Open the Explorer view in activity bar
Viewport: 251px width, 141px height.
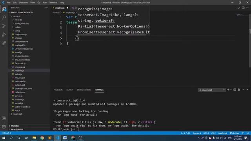pos(4,9)
